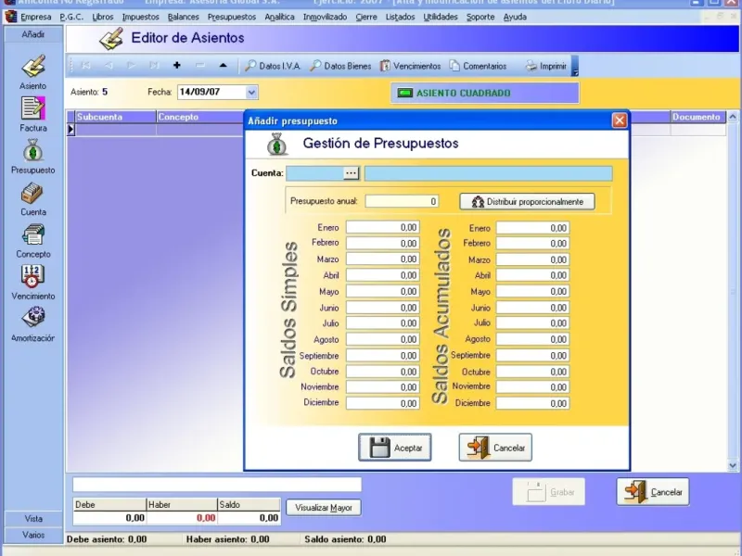Screen dimensions: 742x556
Task: Click Noviembre field under Saldos Acumulados
Action: coord(532,387)
